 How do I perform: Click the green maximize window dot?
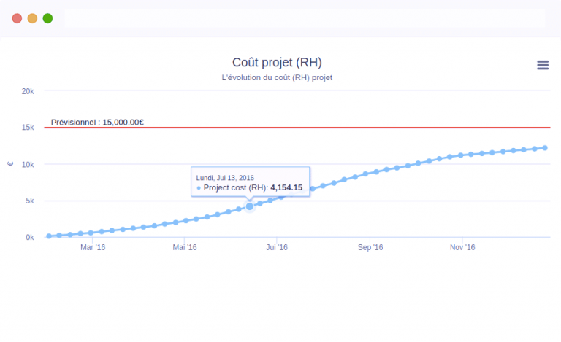pos(47,18)
